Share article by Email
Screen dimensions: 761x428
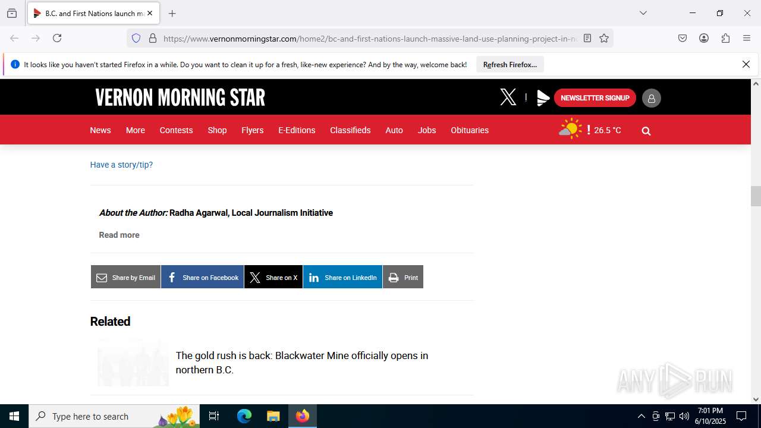point(125,277)
